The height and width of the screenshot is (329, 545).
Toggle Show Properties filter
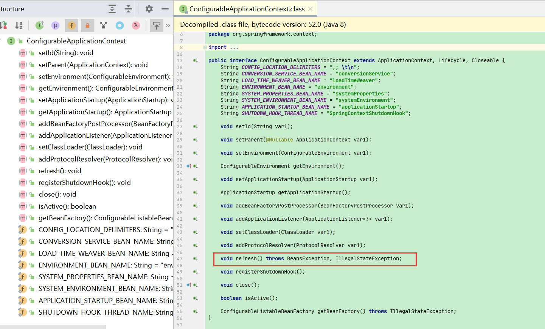click(x=55, y=25)
